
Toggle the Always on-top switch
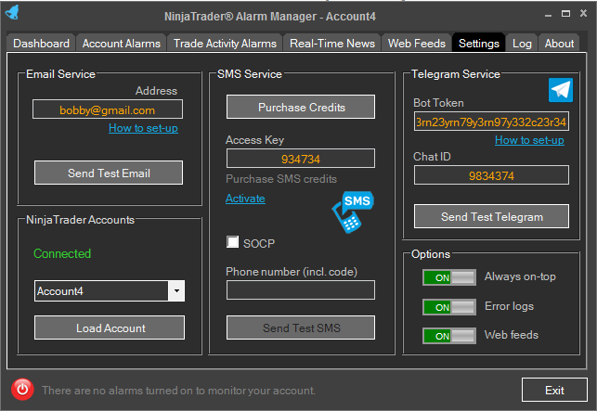coord(448,277)
